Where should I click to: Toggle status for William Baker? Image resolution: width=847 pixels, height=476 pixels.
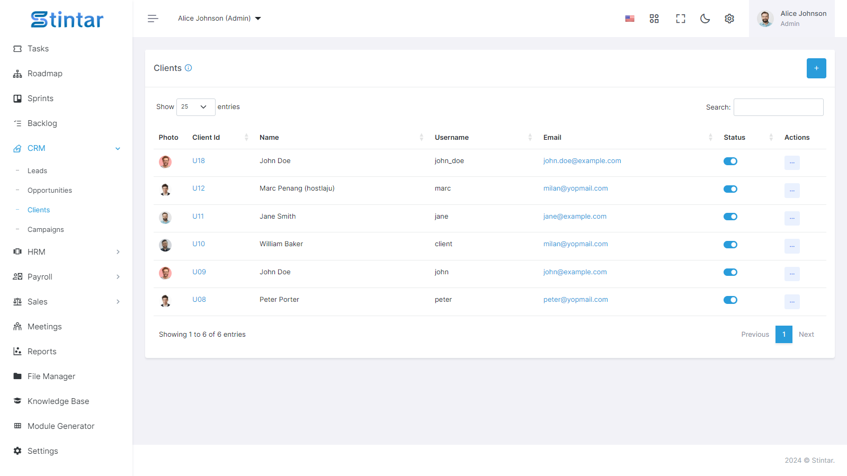730,245
